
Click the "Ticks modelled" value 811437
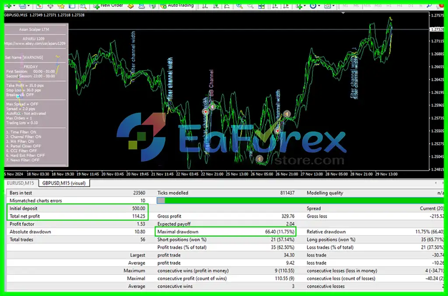[x=287, y=193]
